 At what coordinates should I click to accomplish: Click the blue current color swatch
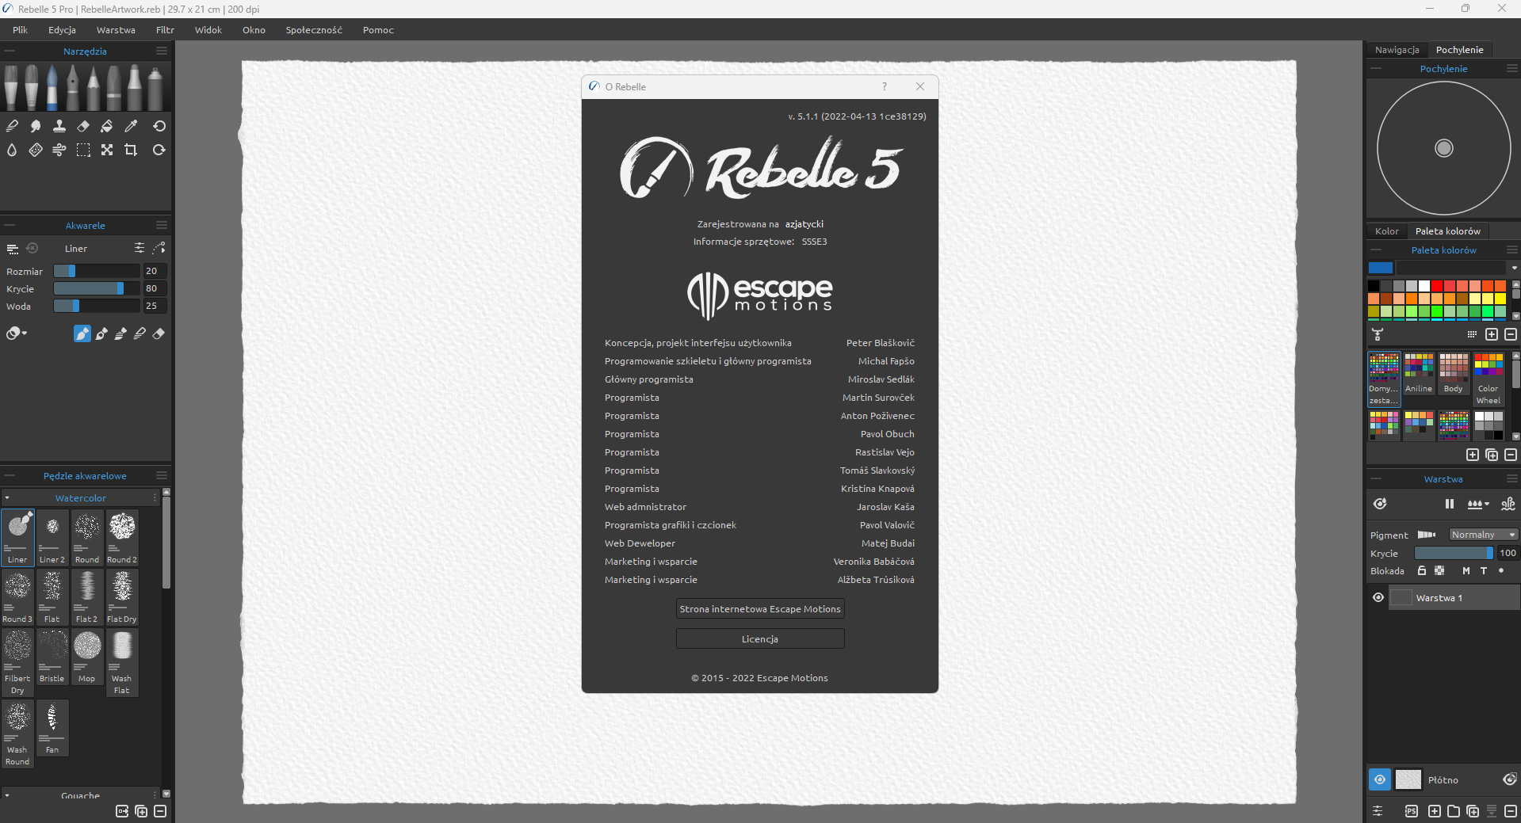[1381, 268]
